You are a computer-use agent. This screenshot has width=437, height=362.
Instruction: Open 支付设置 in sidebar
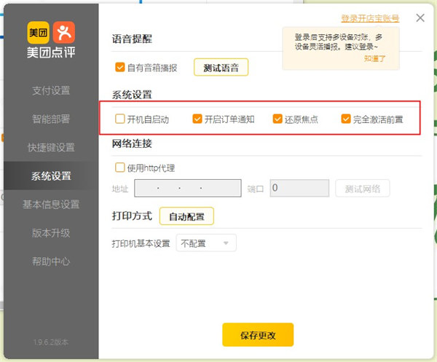[51, 90]
